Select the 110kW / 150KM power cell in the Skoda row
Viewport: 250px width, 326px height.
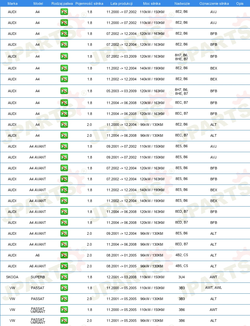click(x=152, y=277)
